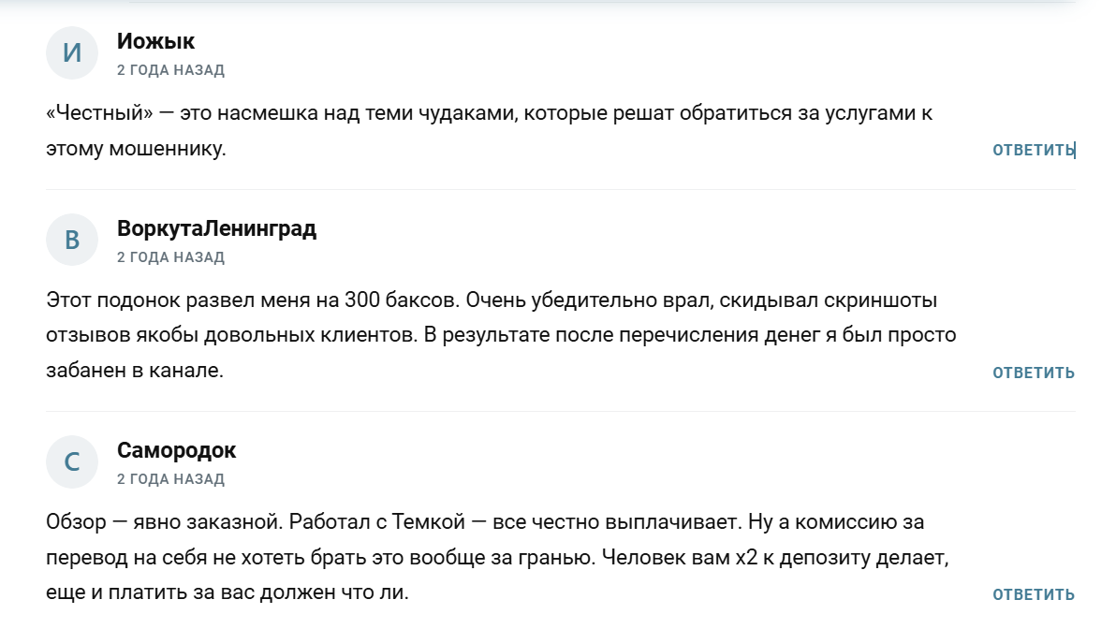1116x629 pixels.
Task: Click the comment text starting Этот подонок развел
Action: pyautogui.click(x=501, y=335)
